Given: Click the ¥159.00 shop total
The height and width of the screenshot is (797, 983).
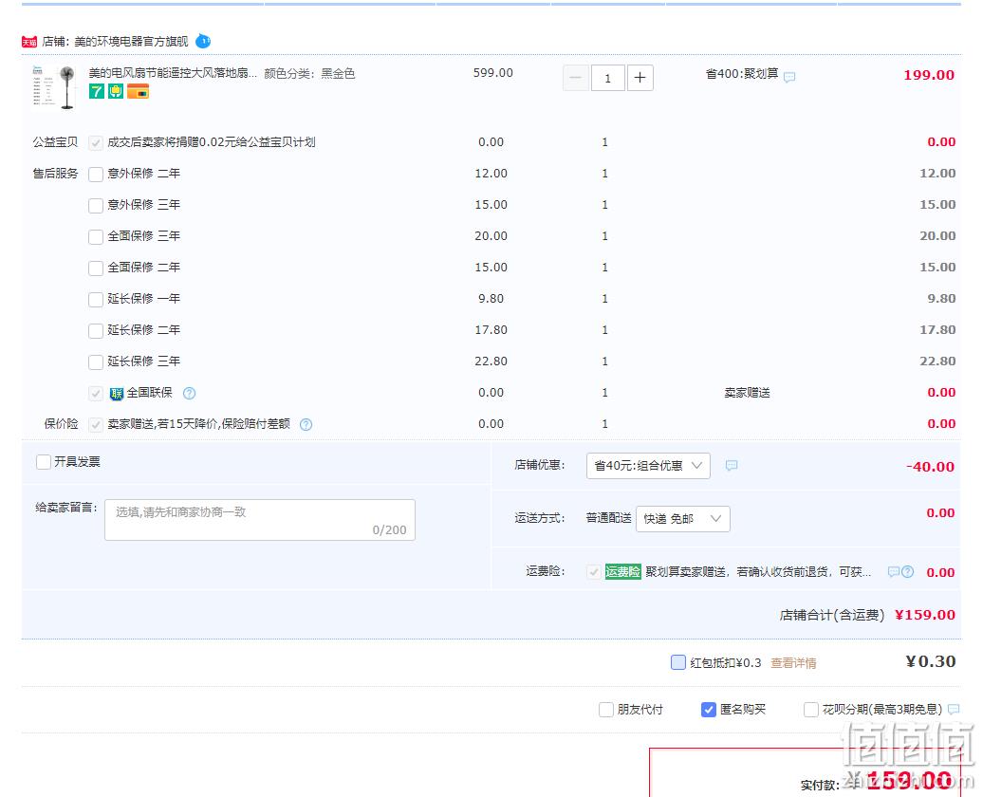Looking at the screenshot, I should pyautogui.click(x=925, y=615).
